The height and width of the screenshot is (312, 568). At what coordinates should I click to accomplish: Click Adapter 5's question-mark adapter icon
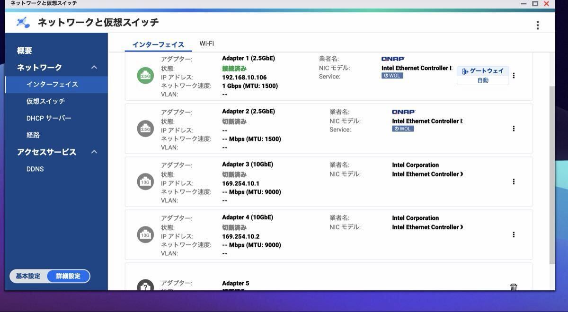(x=145, y=286)
